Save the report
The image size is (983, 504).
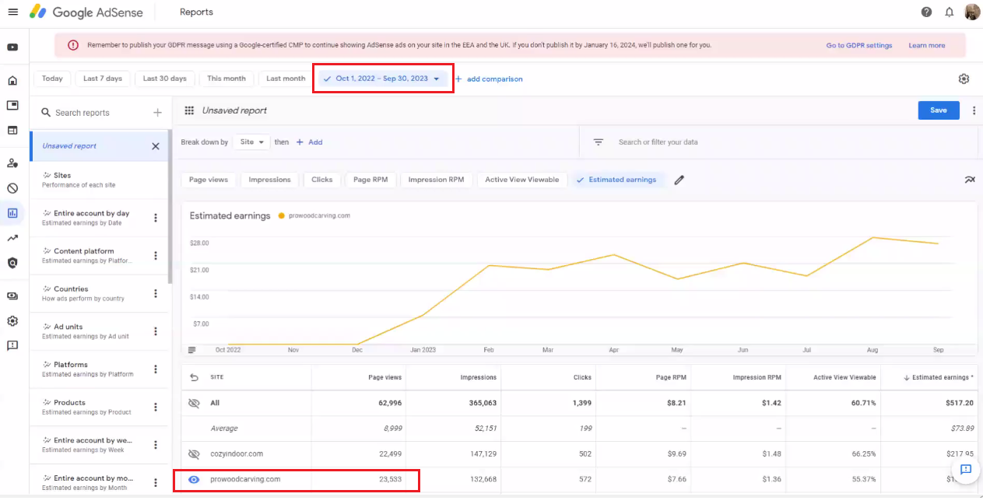point(939,110)
